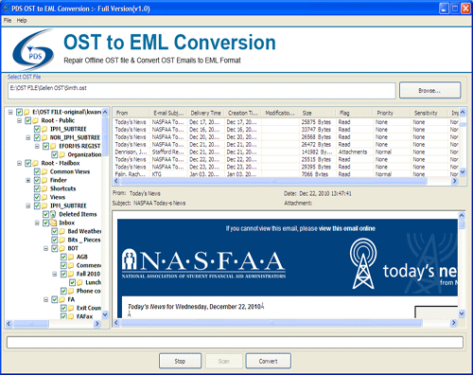Viewport: 473px width, 375px height.
Task: Open the File menu
Action: click(x=8, y=21)
